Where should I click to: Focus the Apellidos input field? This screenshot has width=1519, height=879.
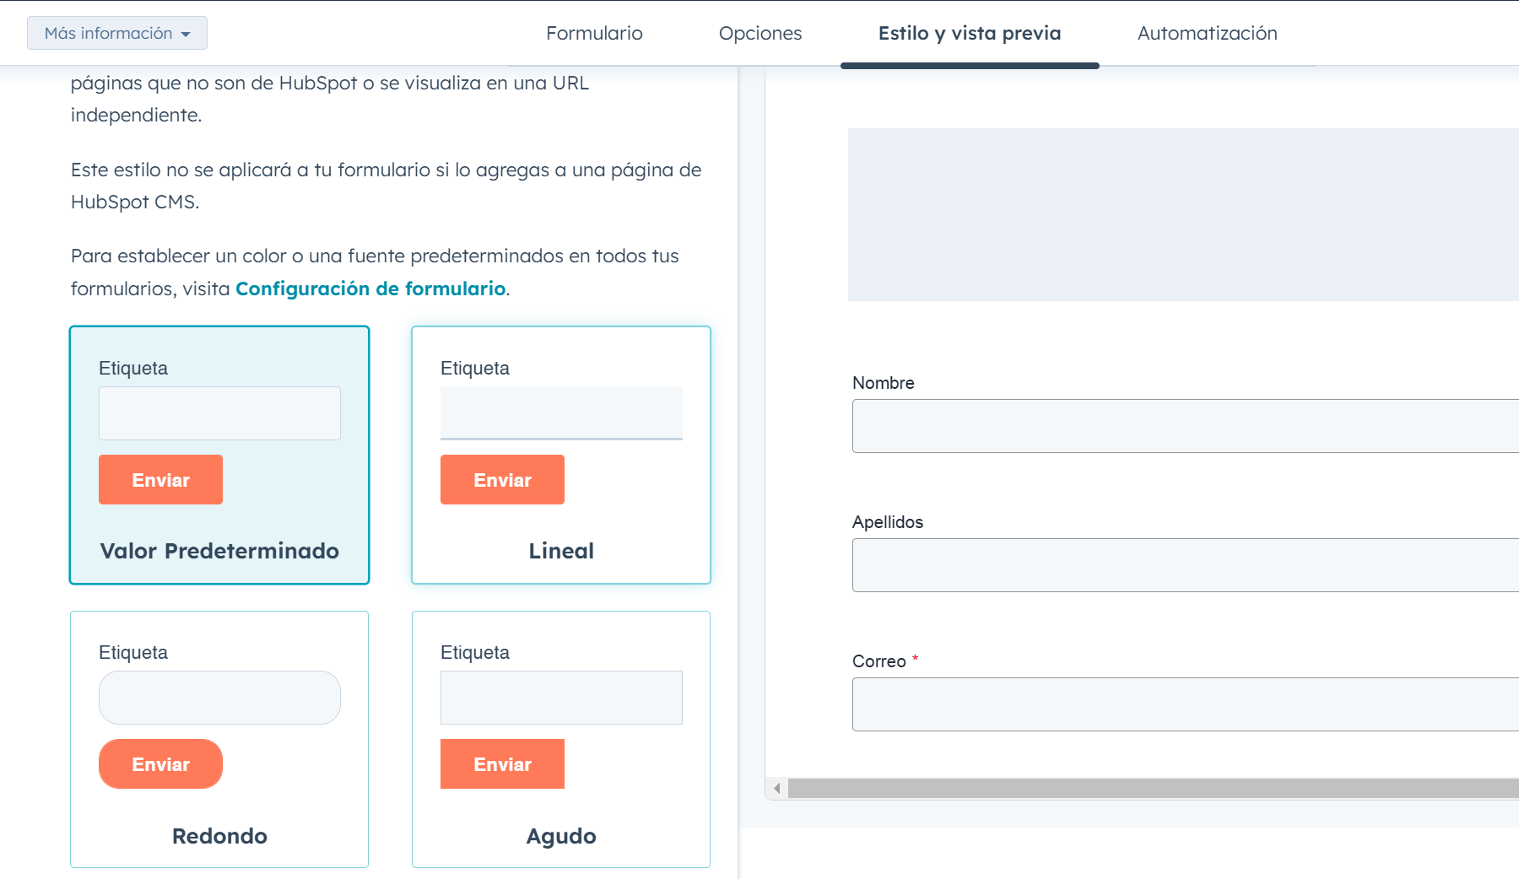[1181, 565]
